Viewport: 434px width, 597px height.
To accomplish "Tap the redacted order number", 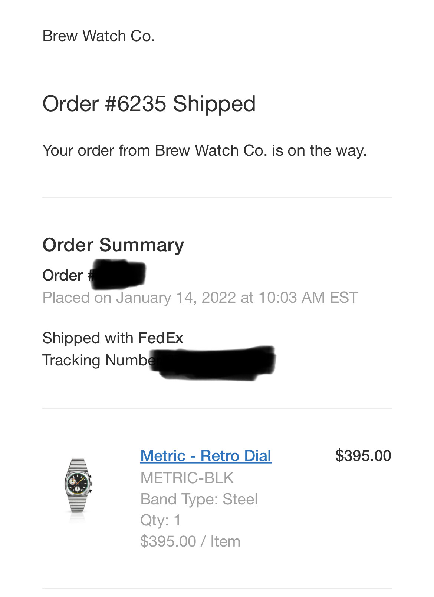I will pyautogui.click(x=119, y=275).
